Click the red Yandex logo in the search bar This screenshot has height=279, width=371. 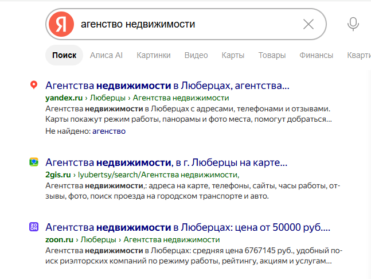(x=61, y=24)
